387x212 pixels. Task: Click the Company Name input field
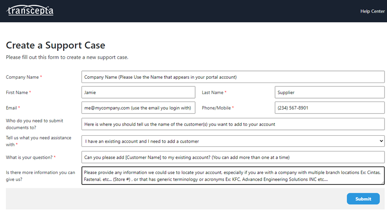(233, 77)
